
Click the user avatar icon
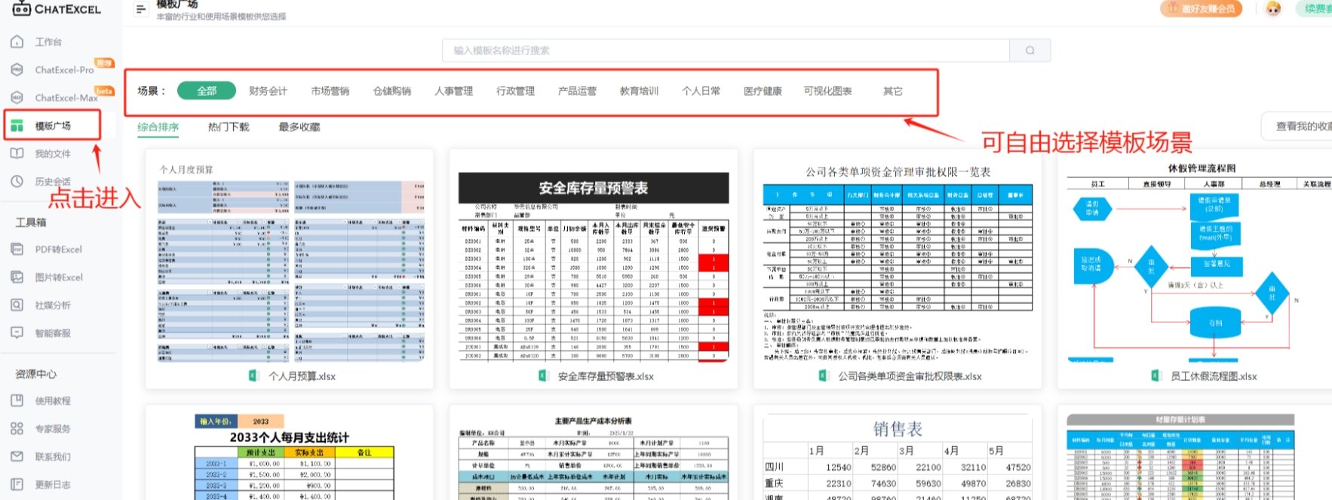[1273, 9]
